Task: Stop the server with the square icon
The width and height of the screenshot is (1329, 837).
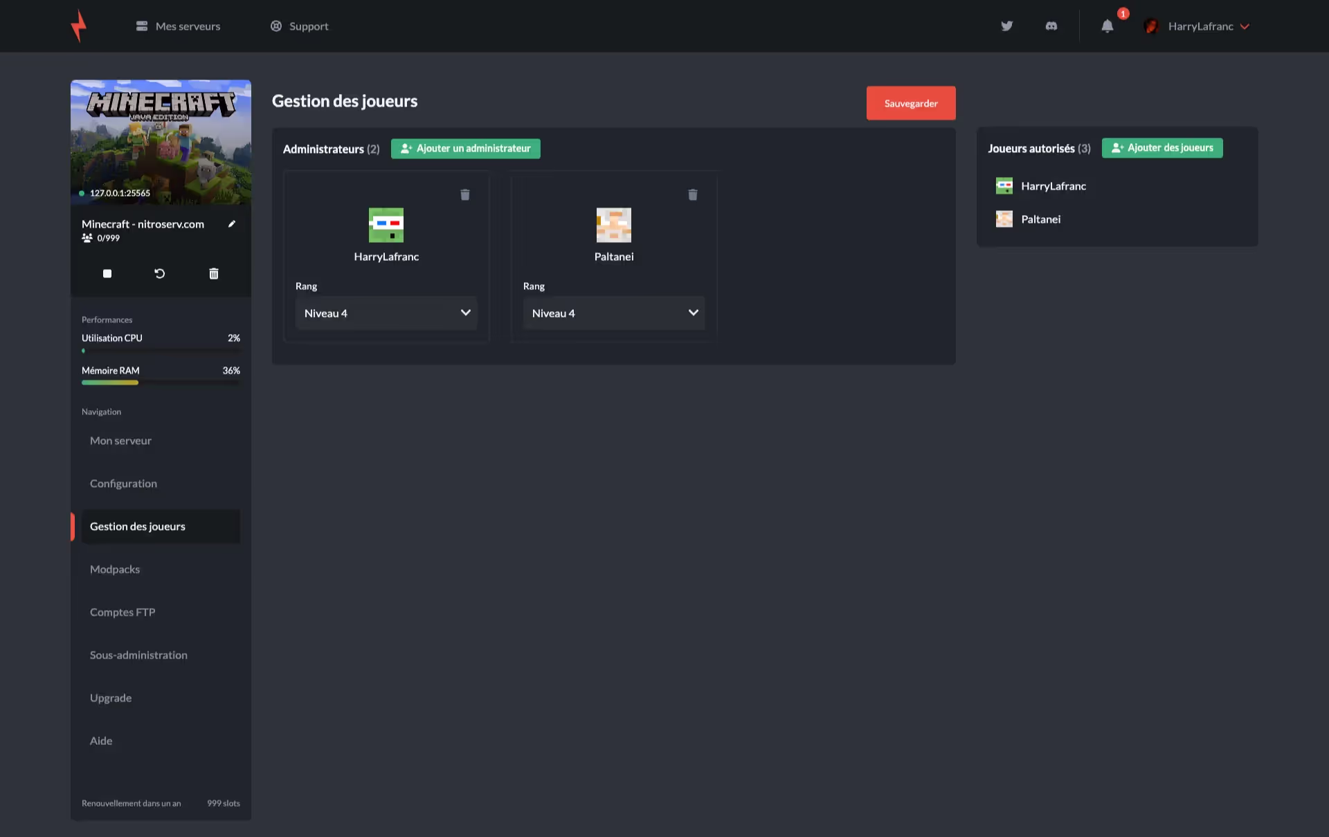Action: click(107, 273)
